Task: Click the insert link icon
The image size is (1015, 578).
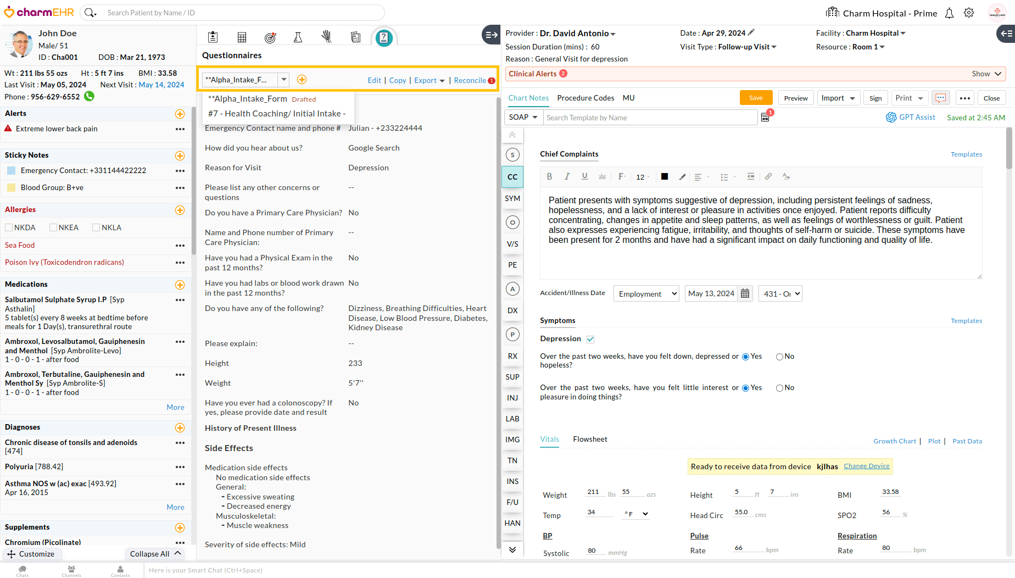Action: click(768, 176)
